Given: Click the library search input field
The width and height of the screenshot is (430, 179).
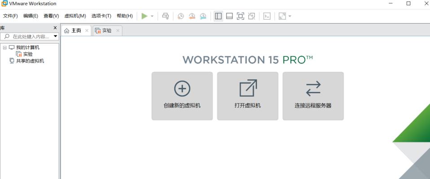Looking at the screenshot, I should (30, 36).
